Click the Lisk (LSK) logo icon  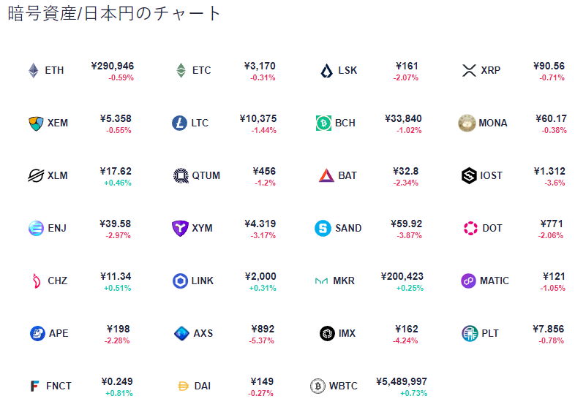(x=326, y=71)
